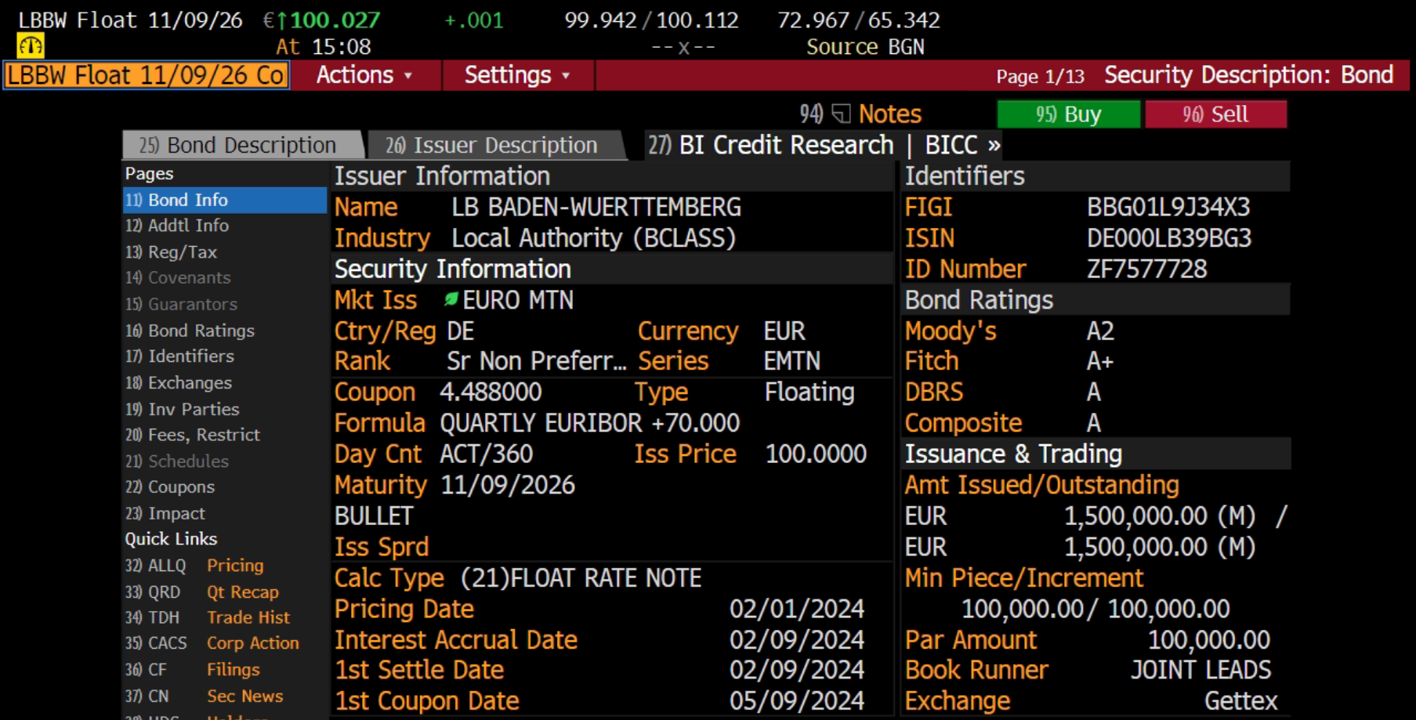This screenshot has width=1416, height=720.
Task: Click the LBBW Float 11/09/26 security input field
Action: pyautogui.click(x=147, y=75)
